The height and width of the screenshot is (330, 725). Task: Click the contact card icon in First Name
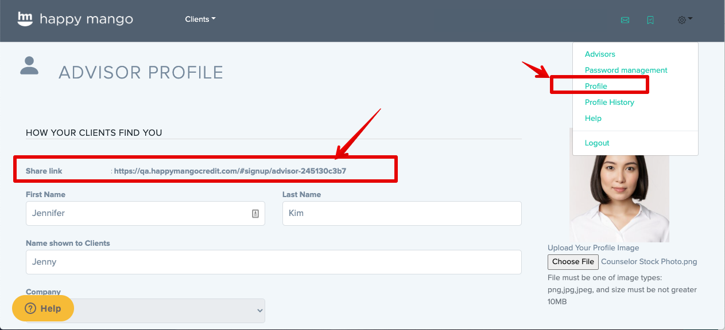[x=255, y=213]
